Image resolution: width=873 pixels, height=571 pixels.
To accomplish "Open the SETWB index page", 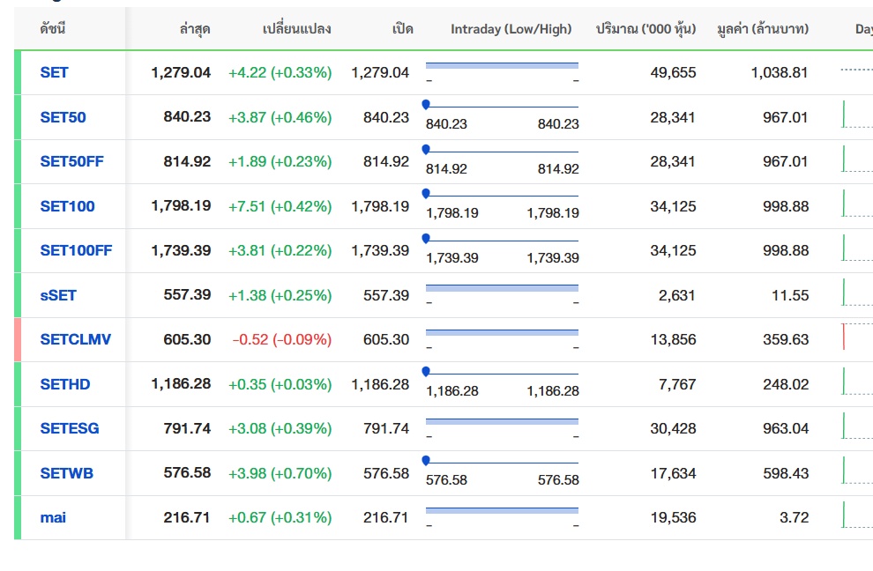I will (x=66, y=473).
